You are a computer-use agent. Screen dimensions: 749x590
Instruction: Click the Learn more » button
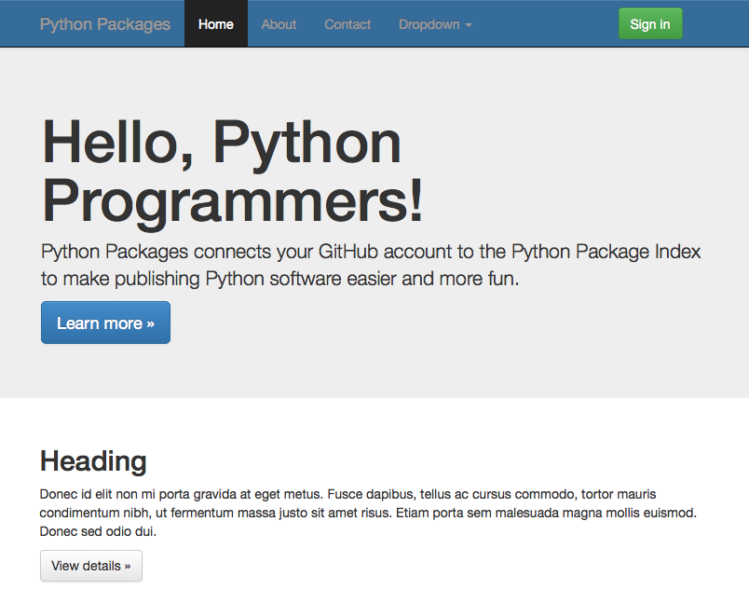click(105, 322)
